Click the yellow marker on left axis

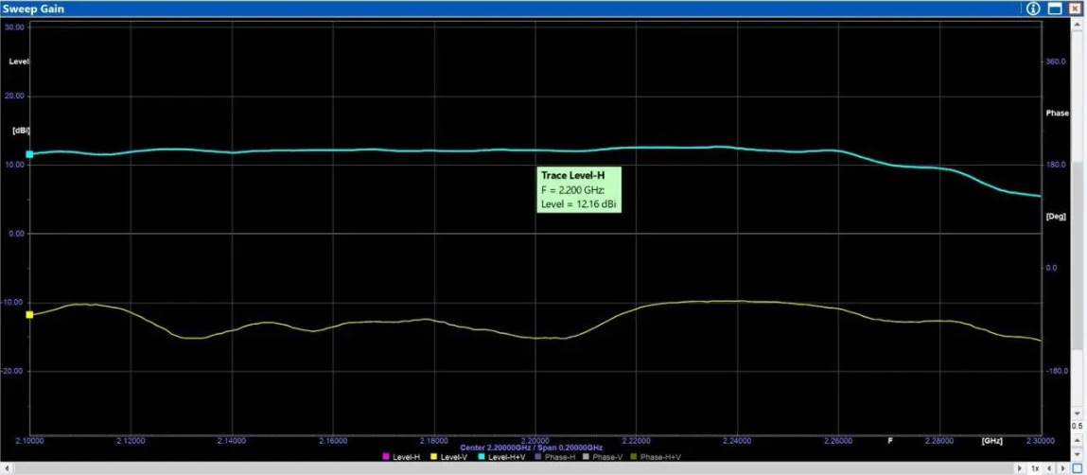click(29, 314)
